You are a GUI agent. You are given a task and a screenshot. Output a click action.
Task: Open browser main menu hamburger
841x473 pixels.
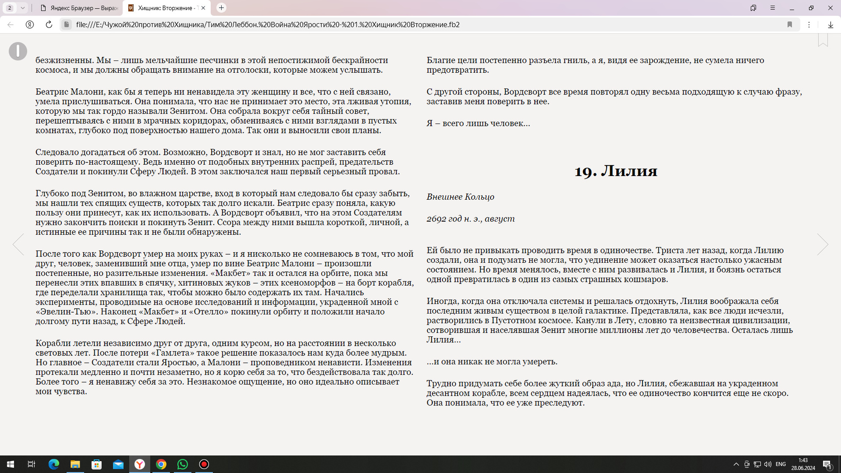(772, 8)
